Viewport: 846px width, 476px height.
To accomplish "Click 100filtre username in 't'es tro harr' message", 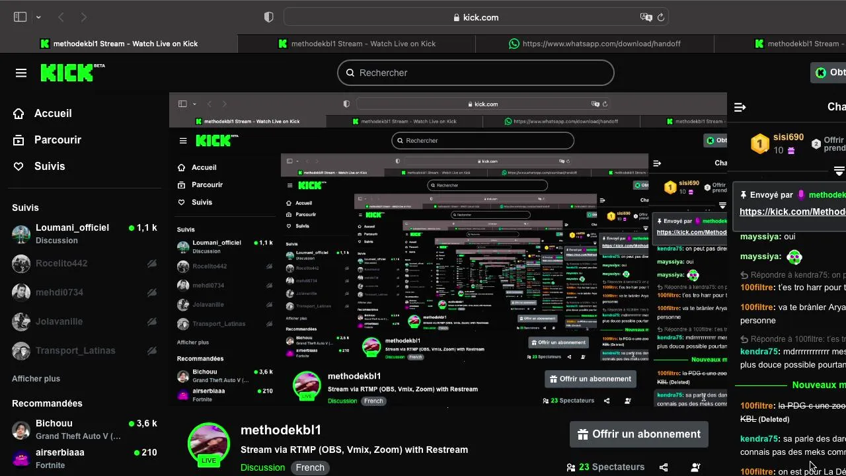I will click(757, 288).
